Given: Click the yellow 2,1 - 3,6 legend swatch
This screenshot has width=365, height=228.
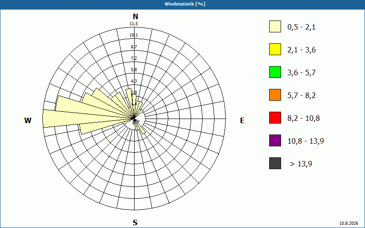Looking at the screenshot, I should click(275, 49).
